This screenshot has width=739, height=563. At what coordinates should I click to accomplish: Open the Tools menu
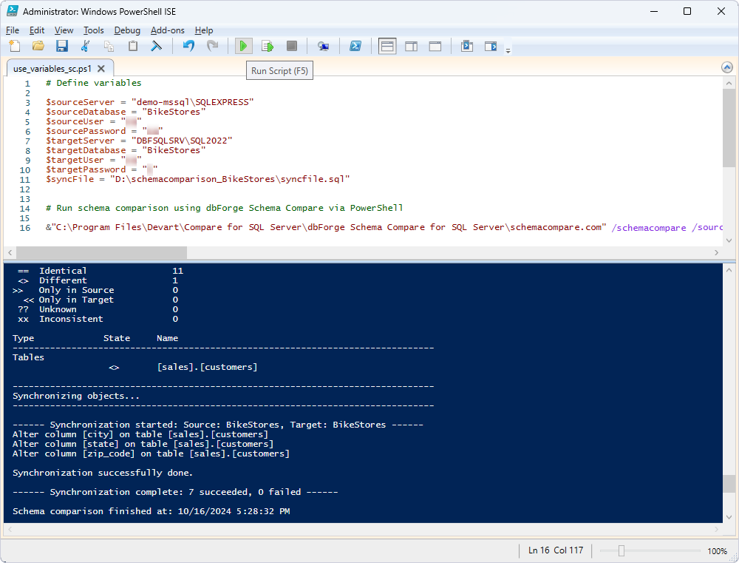94,30
